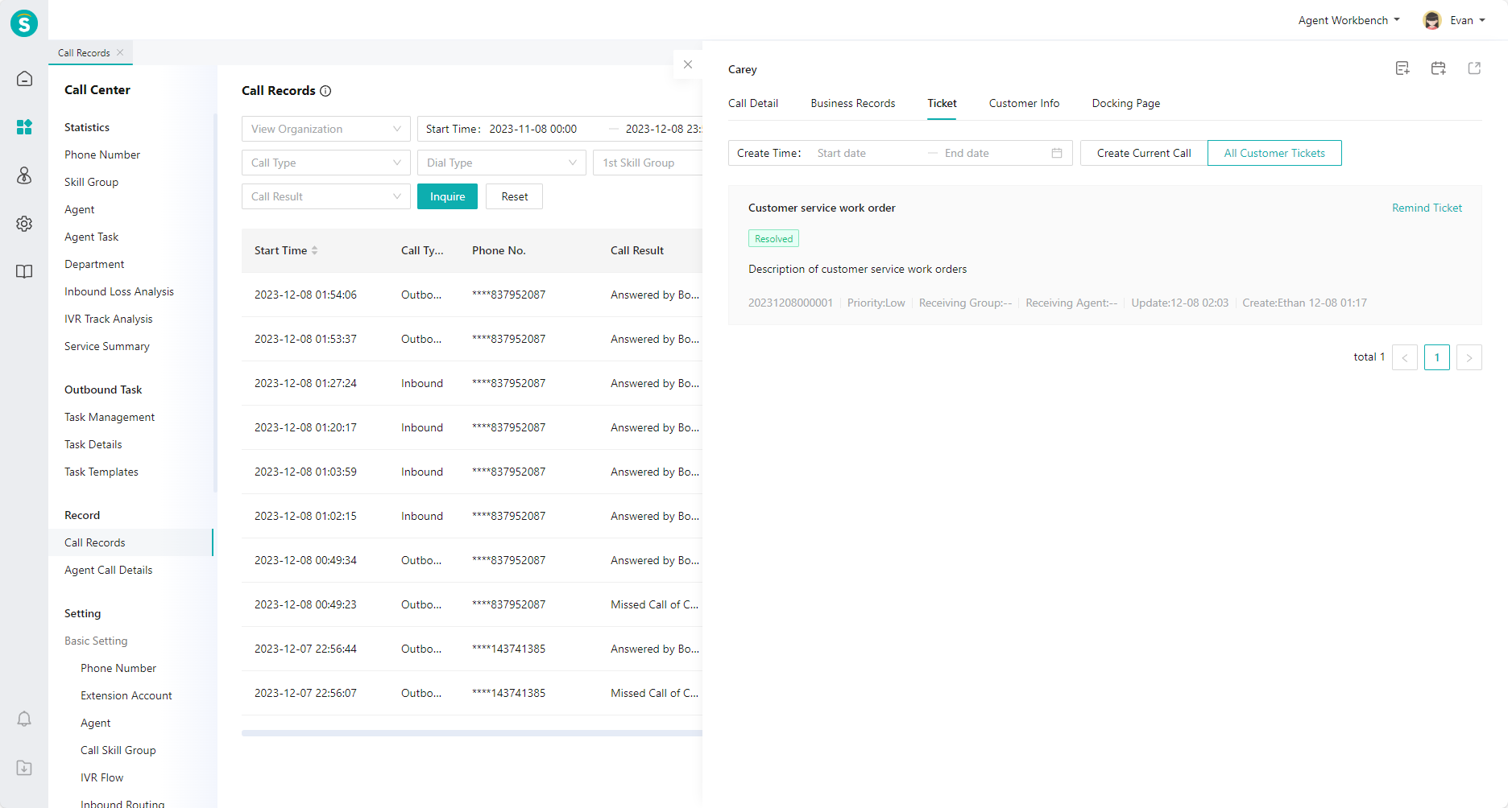Expand the Agent Workbench menu
Viewport: 1508px width, 808px height.
tap(1349, 20)
